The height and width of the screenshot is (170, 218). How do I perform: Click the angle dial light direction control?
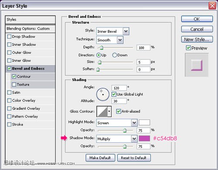(x=103, y=94)
